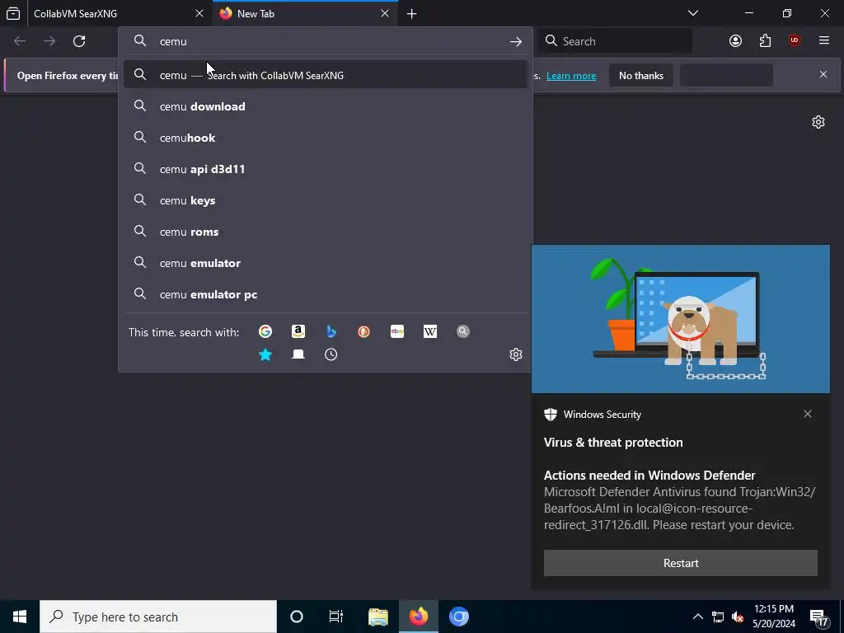The image size is (844, 633).
Task: Search with Amazon engine icon
Action: 298,331
